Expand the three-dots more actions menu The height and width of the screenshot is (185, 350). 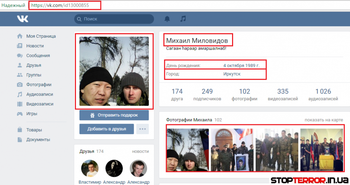coord(142,129)
